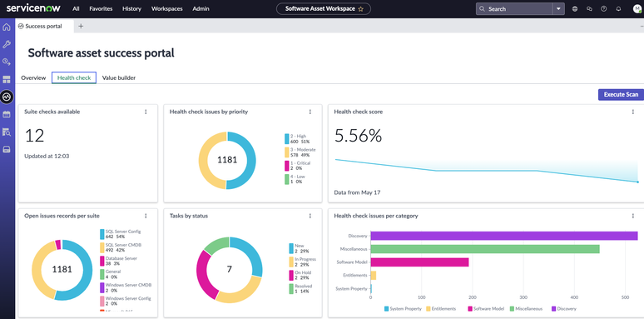Toggle the Discovery legend item below bar chart

click(564, 309)
